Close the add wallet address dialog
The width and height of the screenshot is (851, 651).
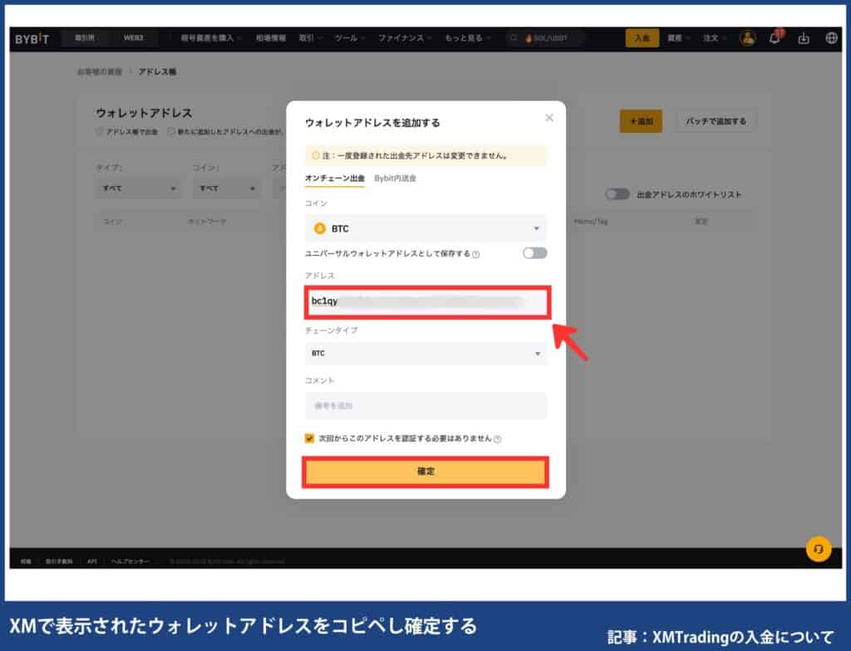[x=549, y=118]
